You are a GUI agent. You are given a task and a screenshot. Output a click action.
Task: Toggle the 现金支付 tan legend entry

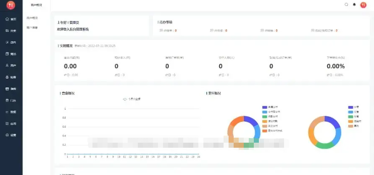click(x=270, y=126)
